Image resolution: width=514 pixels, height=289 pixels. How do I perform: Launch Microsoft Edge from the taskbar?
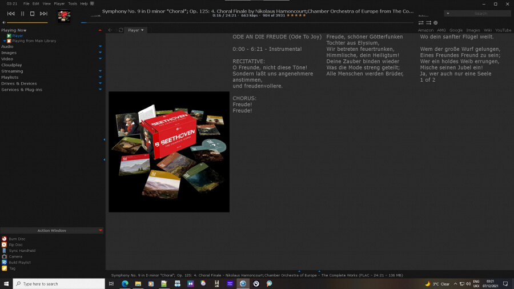125,284
